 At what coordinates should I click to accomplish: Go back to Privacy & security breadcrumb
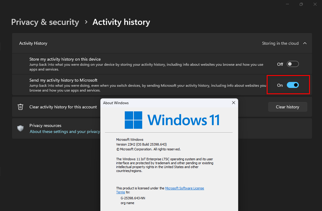[45, 22]
